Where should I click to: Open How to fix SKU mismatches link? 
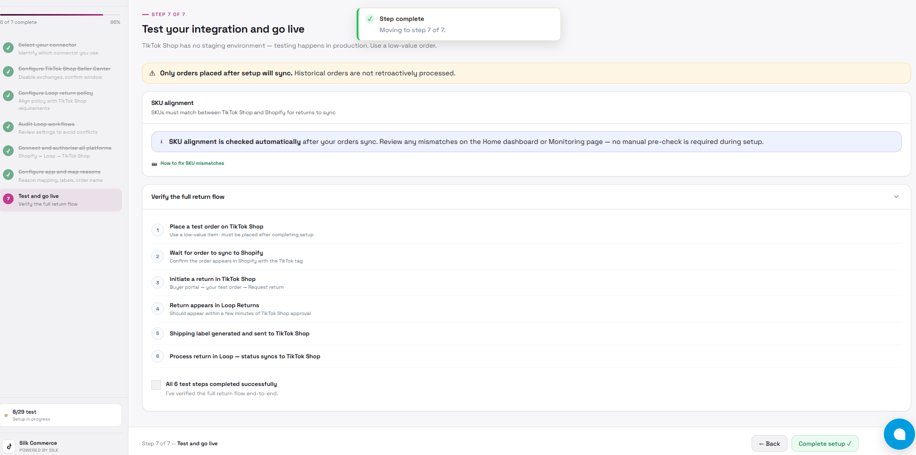(x=192, y=163)
